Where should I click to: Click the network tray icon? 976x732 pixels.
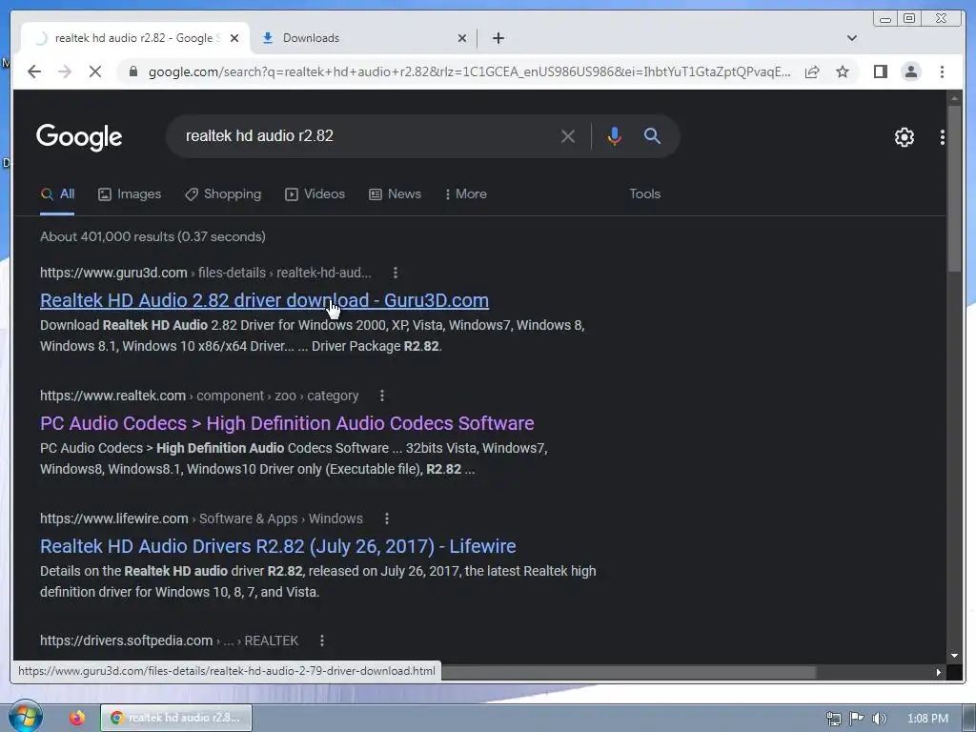tap(833, 719)
